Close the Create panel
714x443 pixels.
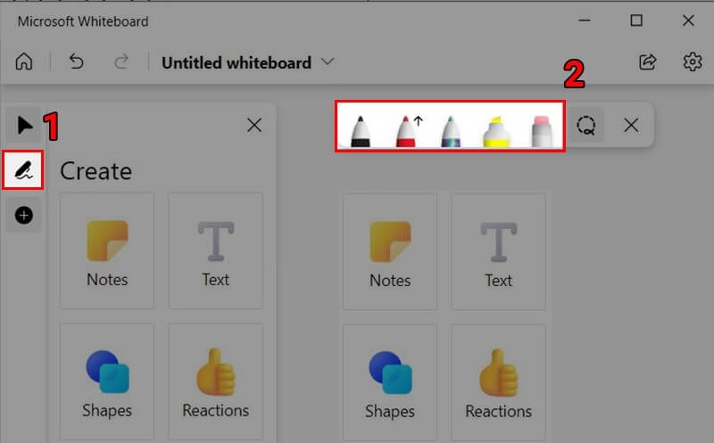click(254, 125)
